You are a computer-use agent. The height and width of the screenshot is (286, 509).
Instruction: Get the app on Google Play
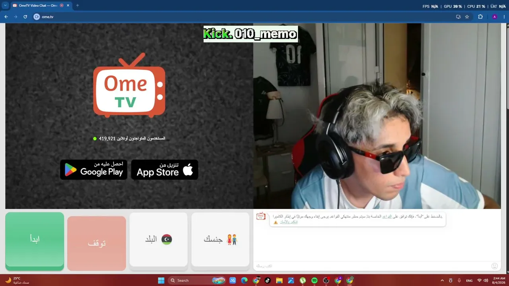point(94,169)
